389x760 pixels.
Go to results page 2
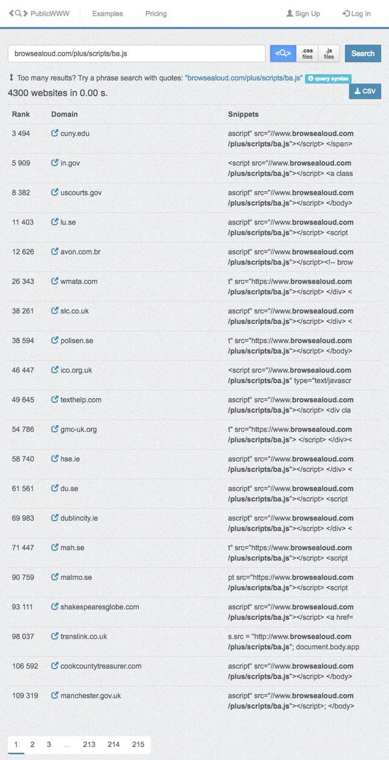pyautogui.click(x=32, y=744)
